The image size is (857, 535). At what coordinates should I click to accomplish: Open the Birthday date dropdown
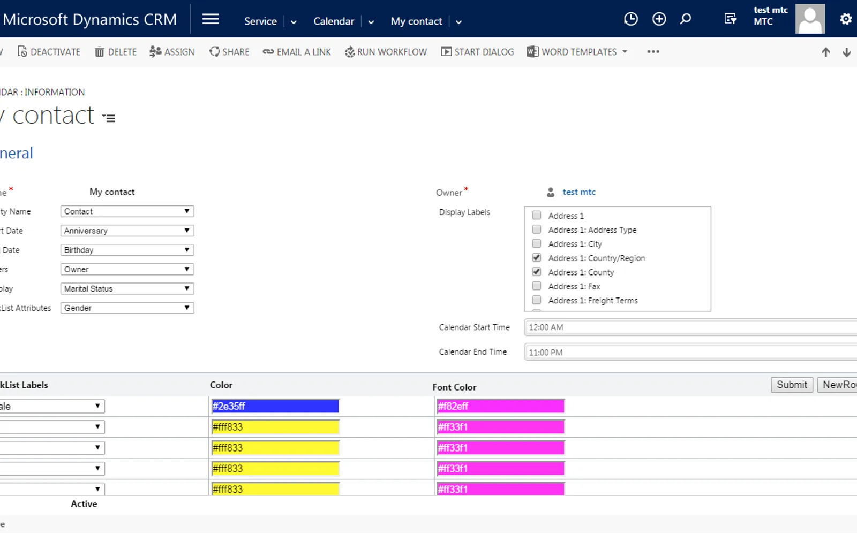click(127, 250)
